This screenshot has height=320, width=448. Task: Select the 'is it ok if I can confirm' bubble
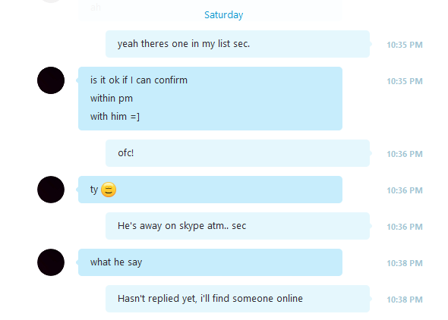210,99
